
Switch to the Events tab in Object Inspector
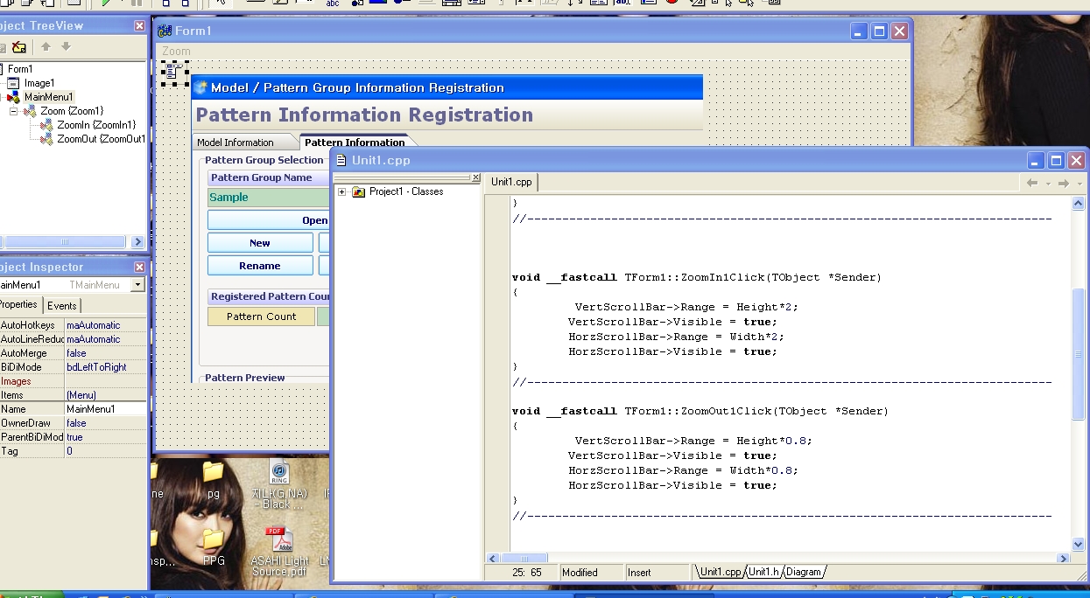click(x=61, y=305)
